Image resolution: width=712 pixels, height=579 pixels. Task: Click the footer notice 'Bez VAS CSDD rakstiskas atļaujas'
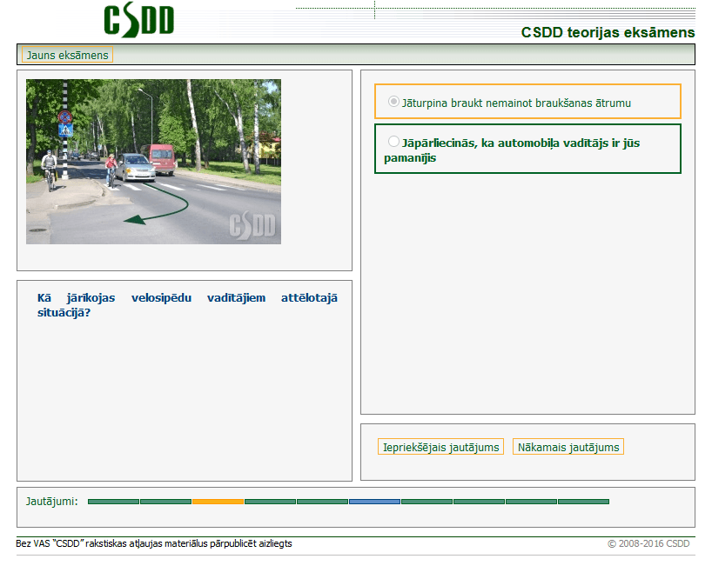coord(154,543)
